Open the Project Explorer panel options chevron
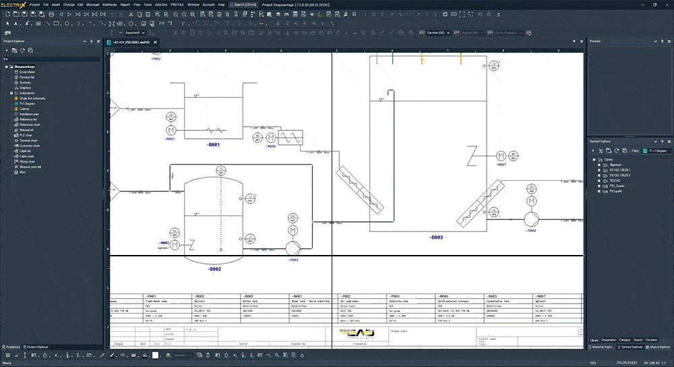This screenshot has height=367, width=674. 84,41
